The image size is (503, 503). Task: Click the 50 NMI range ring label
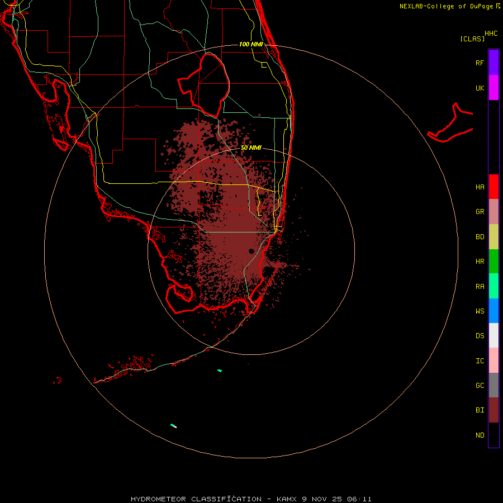[251, 148]
